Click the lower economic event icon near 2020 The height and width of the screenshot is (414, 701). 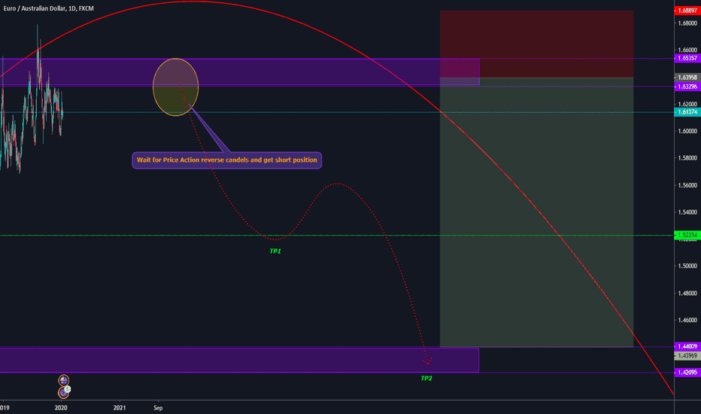64,391
